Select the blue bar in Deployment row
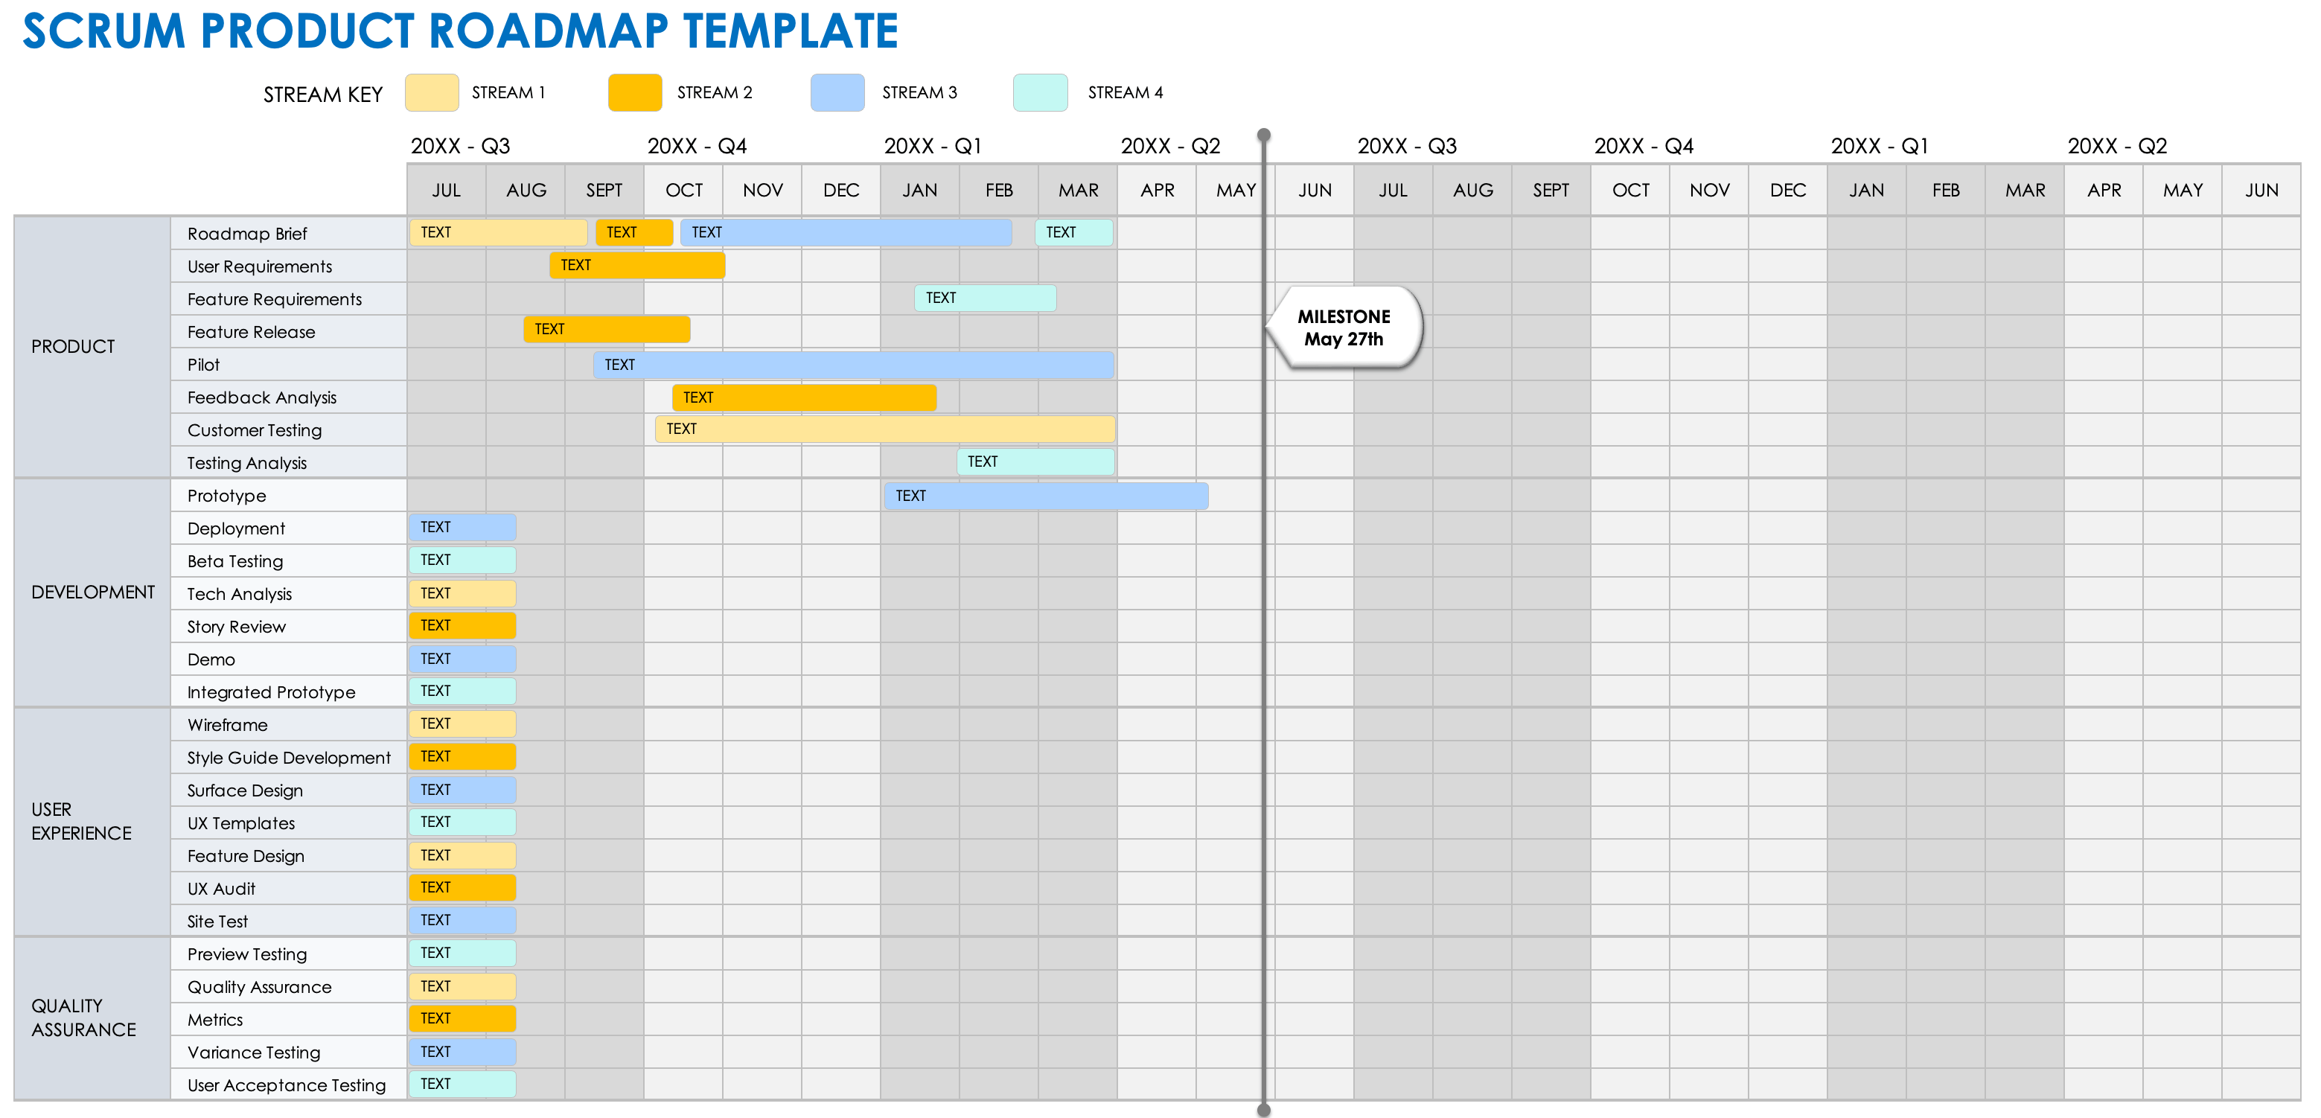This screenshot has height=1118, width=2321. [462, 528]
